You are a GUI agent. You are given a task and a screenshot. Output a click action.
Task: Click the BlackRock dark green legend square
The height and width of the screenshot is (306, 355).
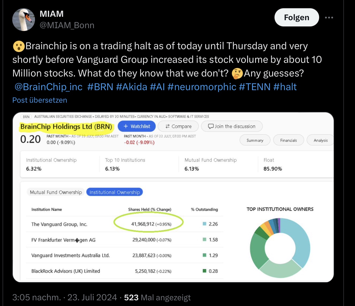click(x=205, y=271)
